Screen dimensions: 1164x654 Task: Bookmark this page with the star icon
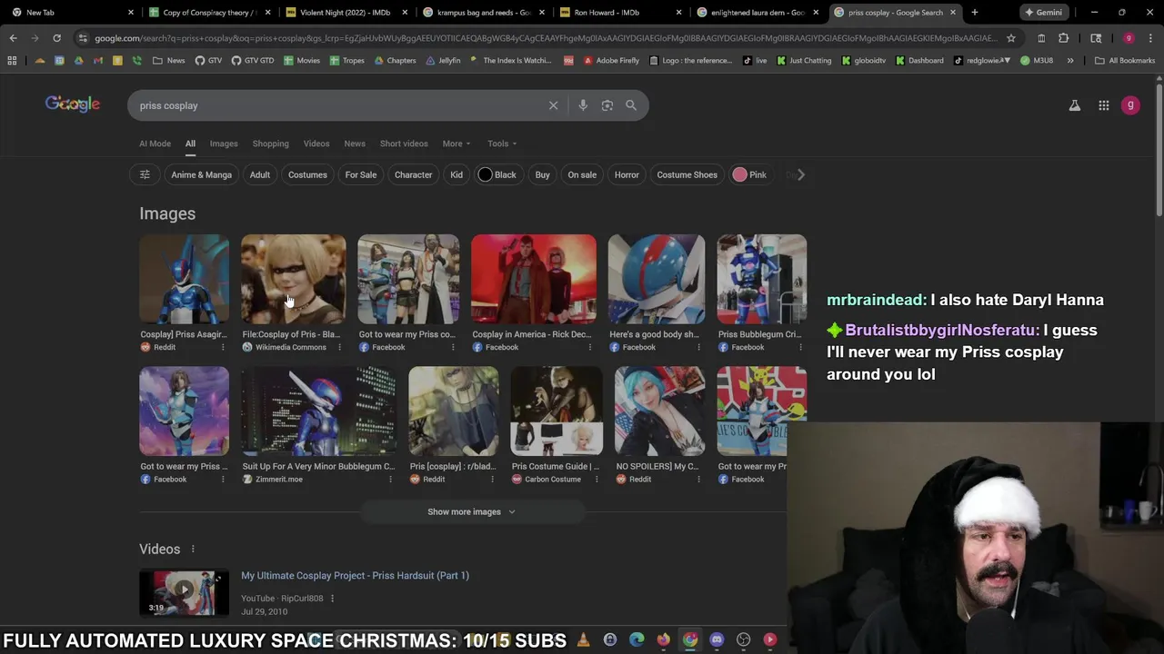(1010, 38)
